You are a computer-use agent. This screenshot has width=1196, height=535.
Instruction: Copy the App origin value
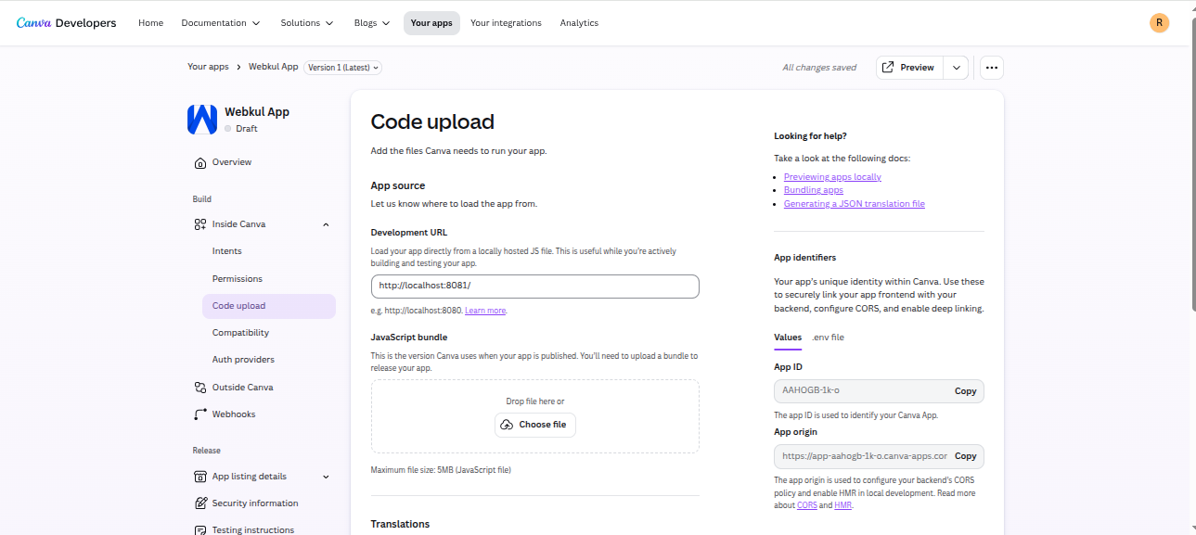click(965, 456)
